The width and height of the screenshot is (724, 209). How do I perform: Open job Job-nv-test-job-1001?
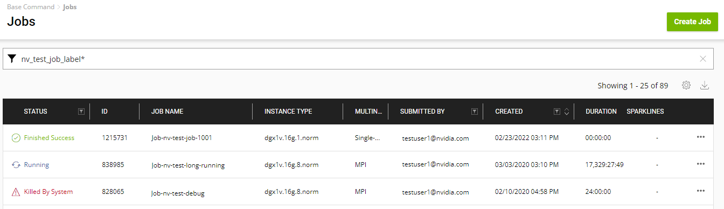[182, 138]
